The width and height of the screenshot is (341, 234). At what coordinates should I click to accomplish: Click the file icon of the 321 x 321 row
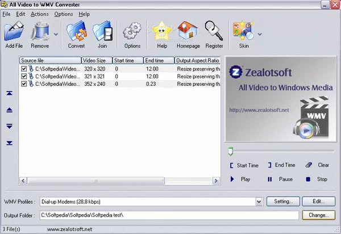pyautogui.click(x=31, y=76)
